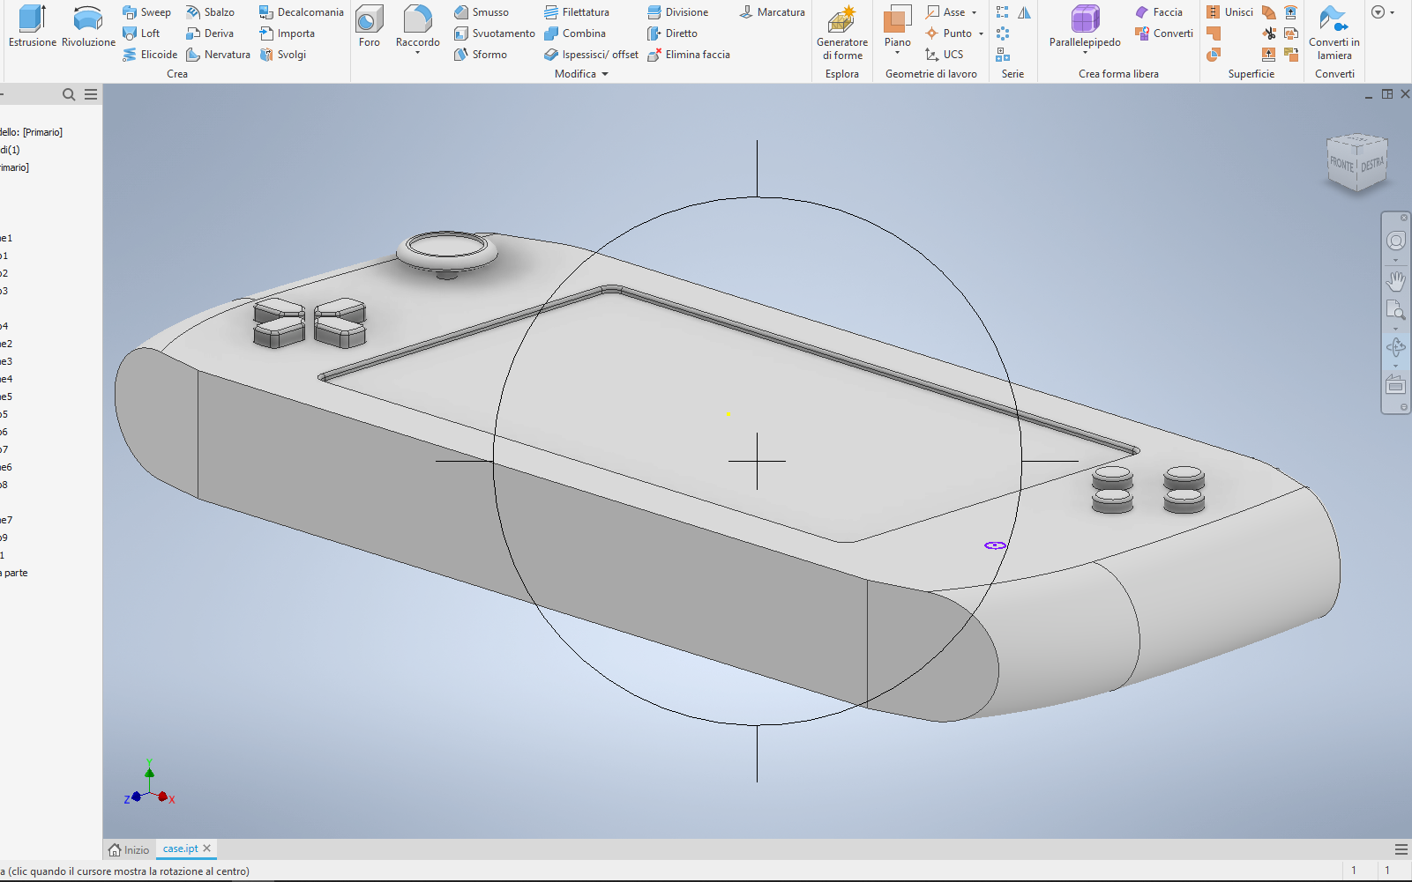1412x882 pixels.
Task: Click the DESTRA face of the ViewCube
Action: pyautogui.click(x=1372, y=164)
